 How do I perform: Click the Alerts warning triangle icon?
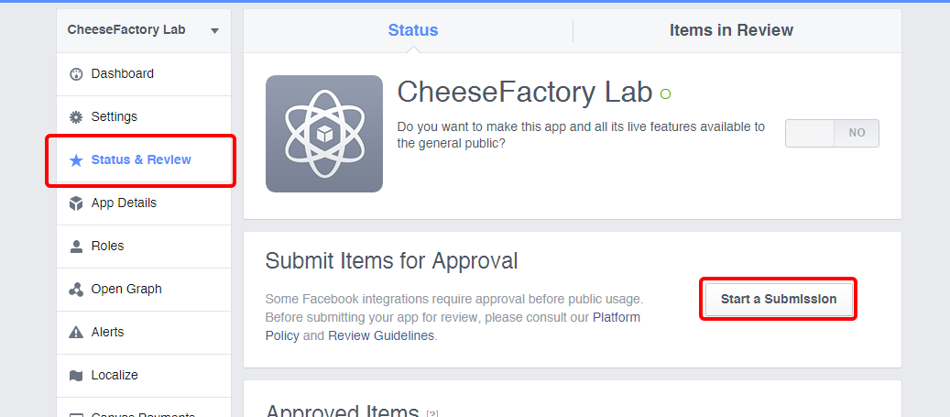76,332
